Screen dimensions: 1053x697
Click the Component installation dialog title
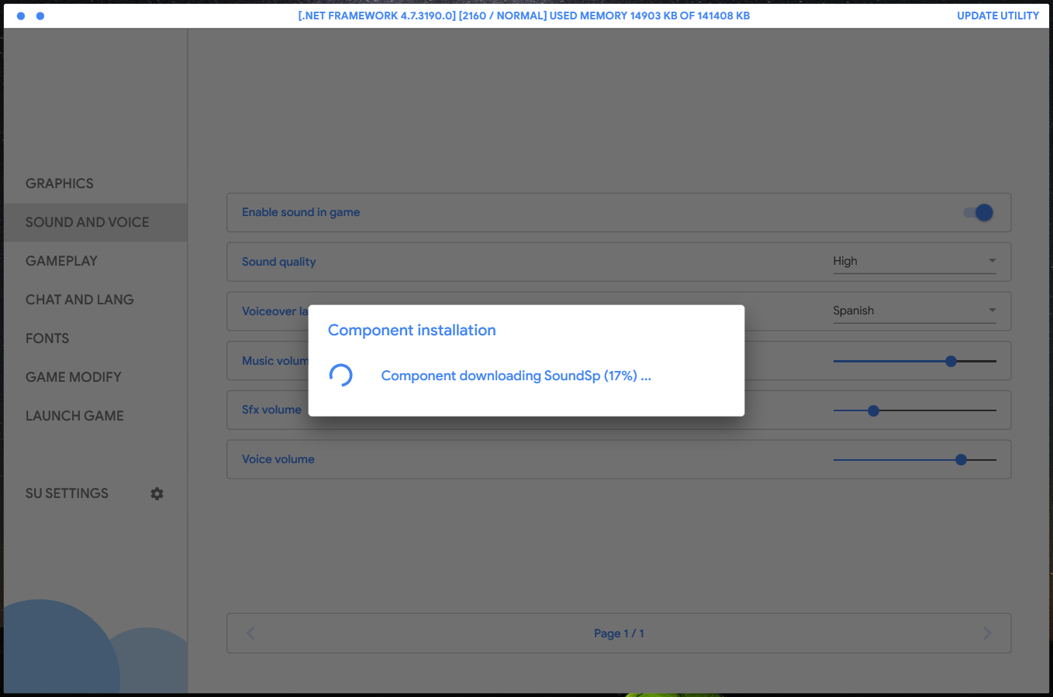coord(412,330)
